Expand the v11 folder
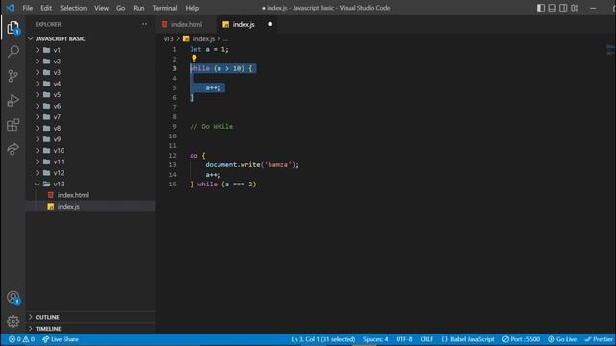Screen dimensions: 616x346 [x=59, y=161]
